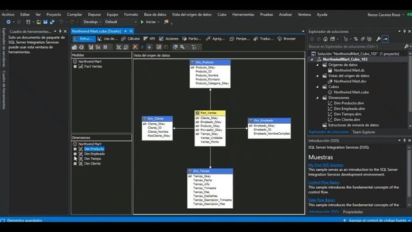Select Dim Cliente.dim file

[x=347, y=120]
